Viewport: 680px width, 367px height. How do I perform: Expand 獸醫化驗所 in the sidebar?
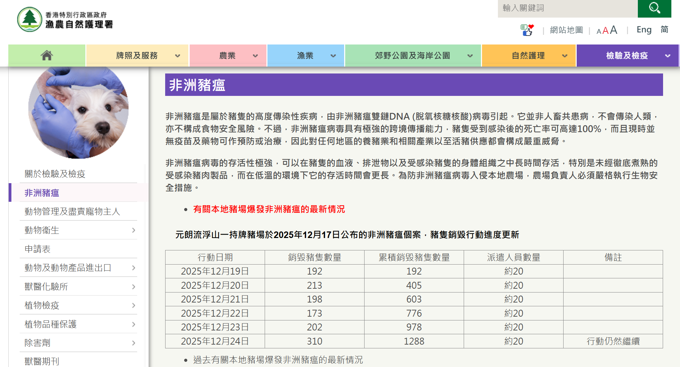click(x=134, y=287)
